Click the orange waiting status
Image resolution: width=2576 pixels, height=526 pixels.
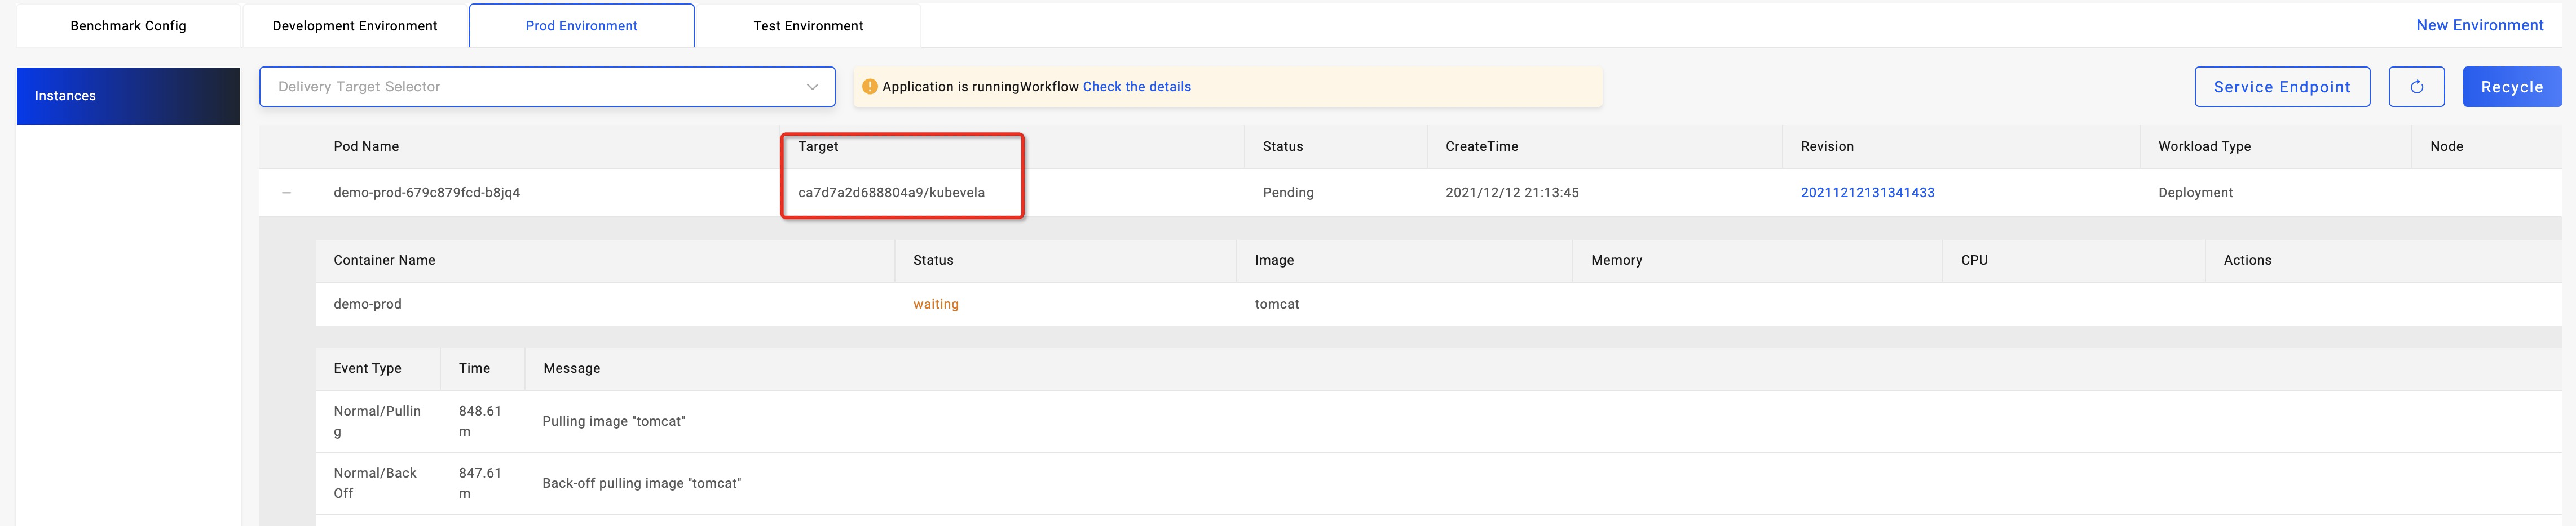(x=936, y=305)
